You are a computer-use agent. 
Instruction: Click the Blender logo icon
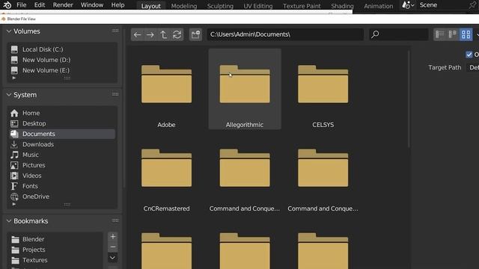click(x=7, y=5)
